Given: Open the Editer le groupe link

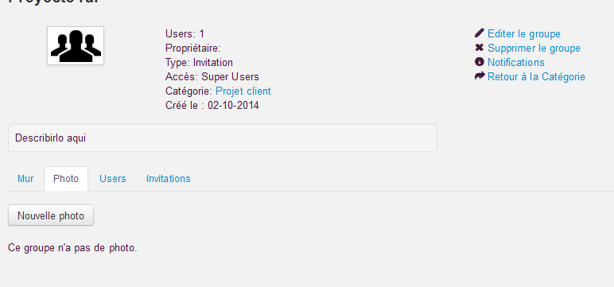Looking at the screenshot, I should (x=524, y=34).
